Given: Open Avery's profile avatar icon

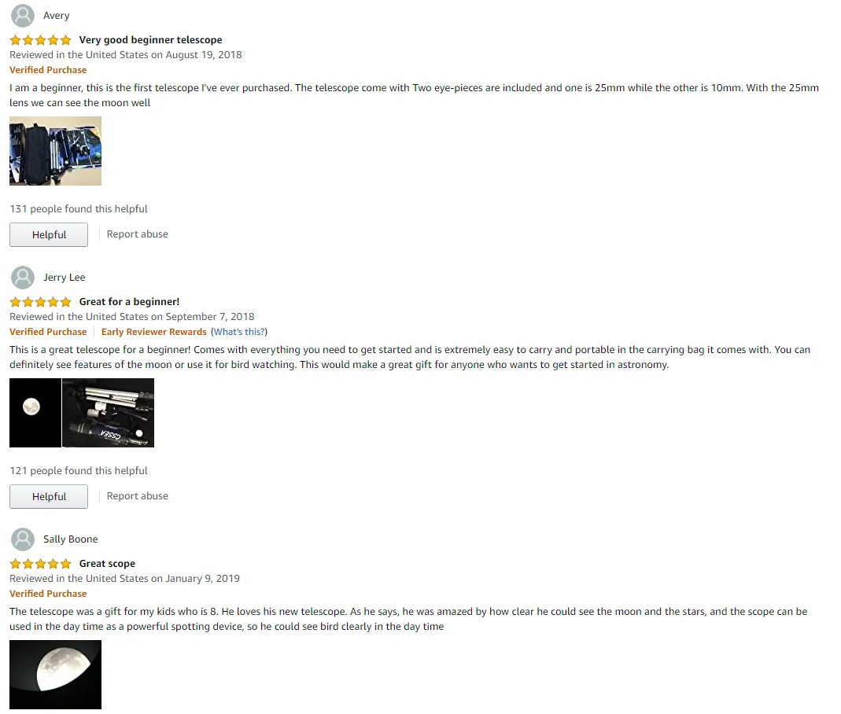Looking at the screenshot, I should [x=23, y=16].
